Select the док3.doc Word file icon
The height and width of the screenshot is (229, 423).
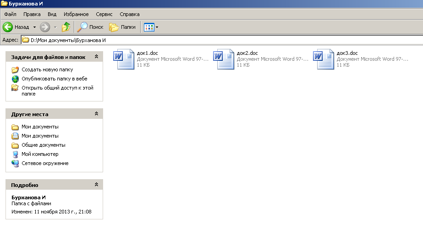tap(324, 59)
